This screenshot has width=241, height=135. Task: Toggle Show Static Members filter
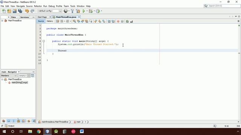click(x=14, y=121)
